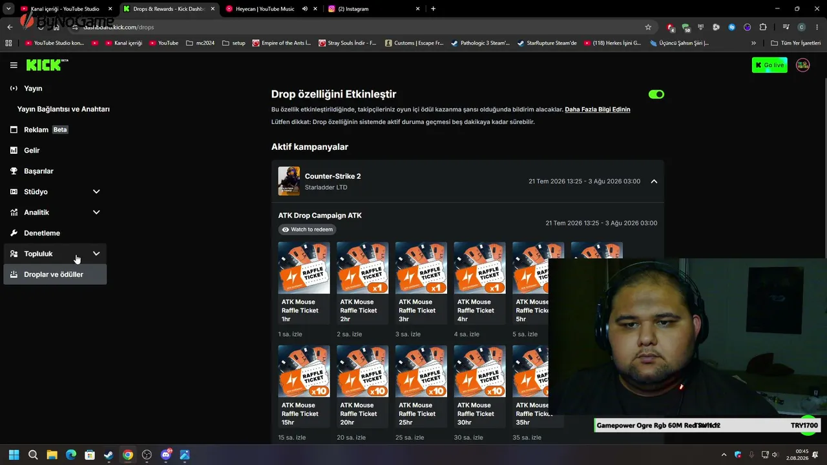Open the Tüm Yer İşaretleri folder
The height and width of the screenshot is (465, 827).
point(796,43)
